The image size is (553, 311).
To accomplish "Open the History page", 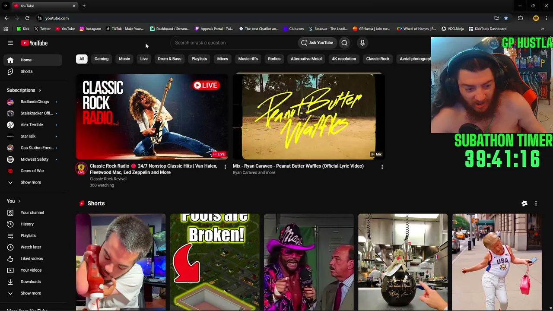I will click(33, 224).
